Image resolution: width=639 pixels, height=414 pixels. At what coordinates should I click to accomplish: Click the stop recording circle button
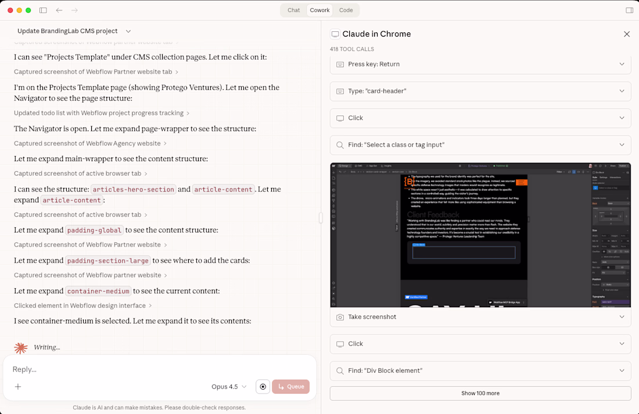click(263, 386)
